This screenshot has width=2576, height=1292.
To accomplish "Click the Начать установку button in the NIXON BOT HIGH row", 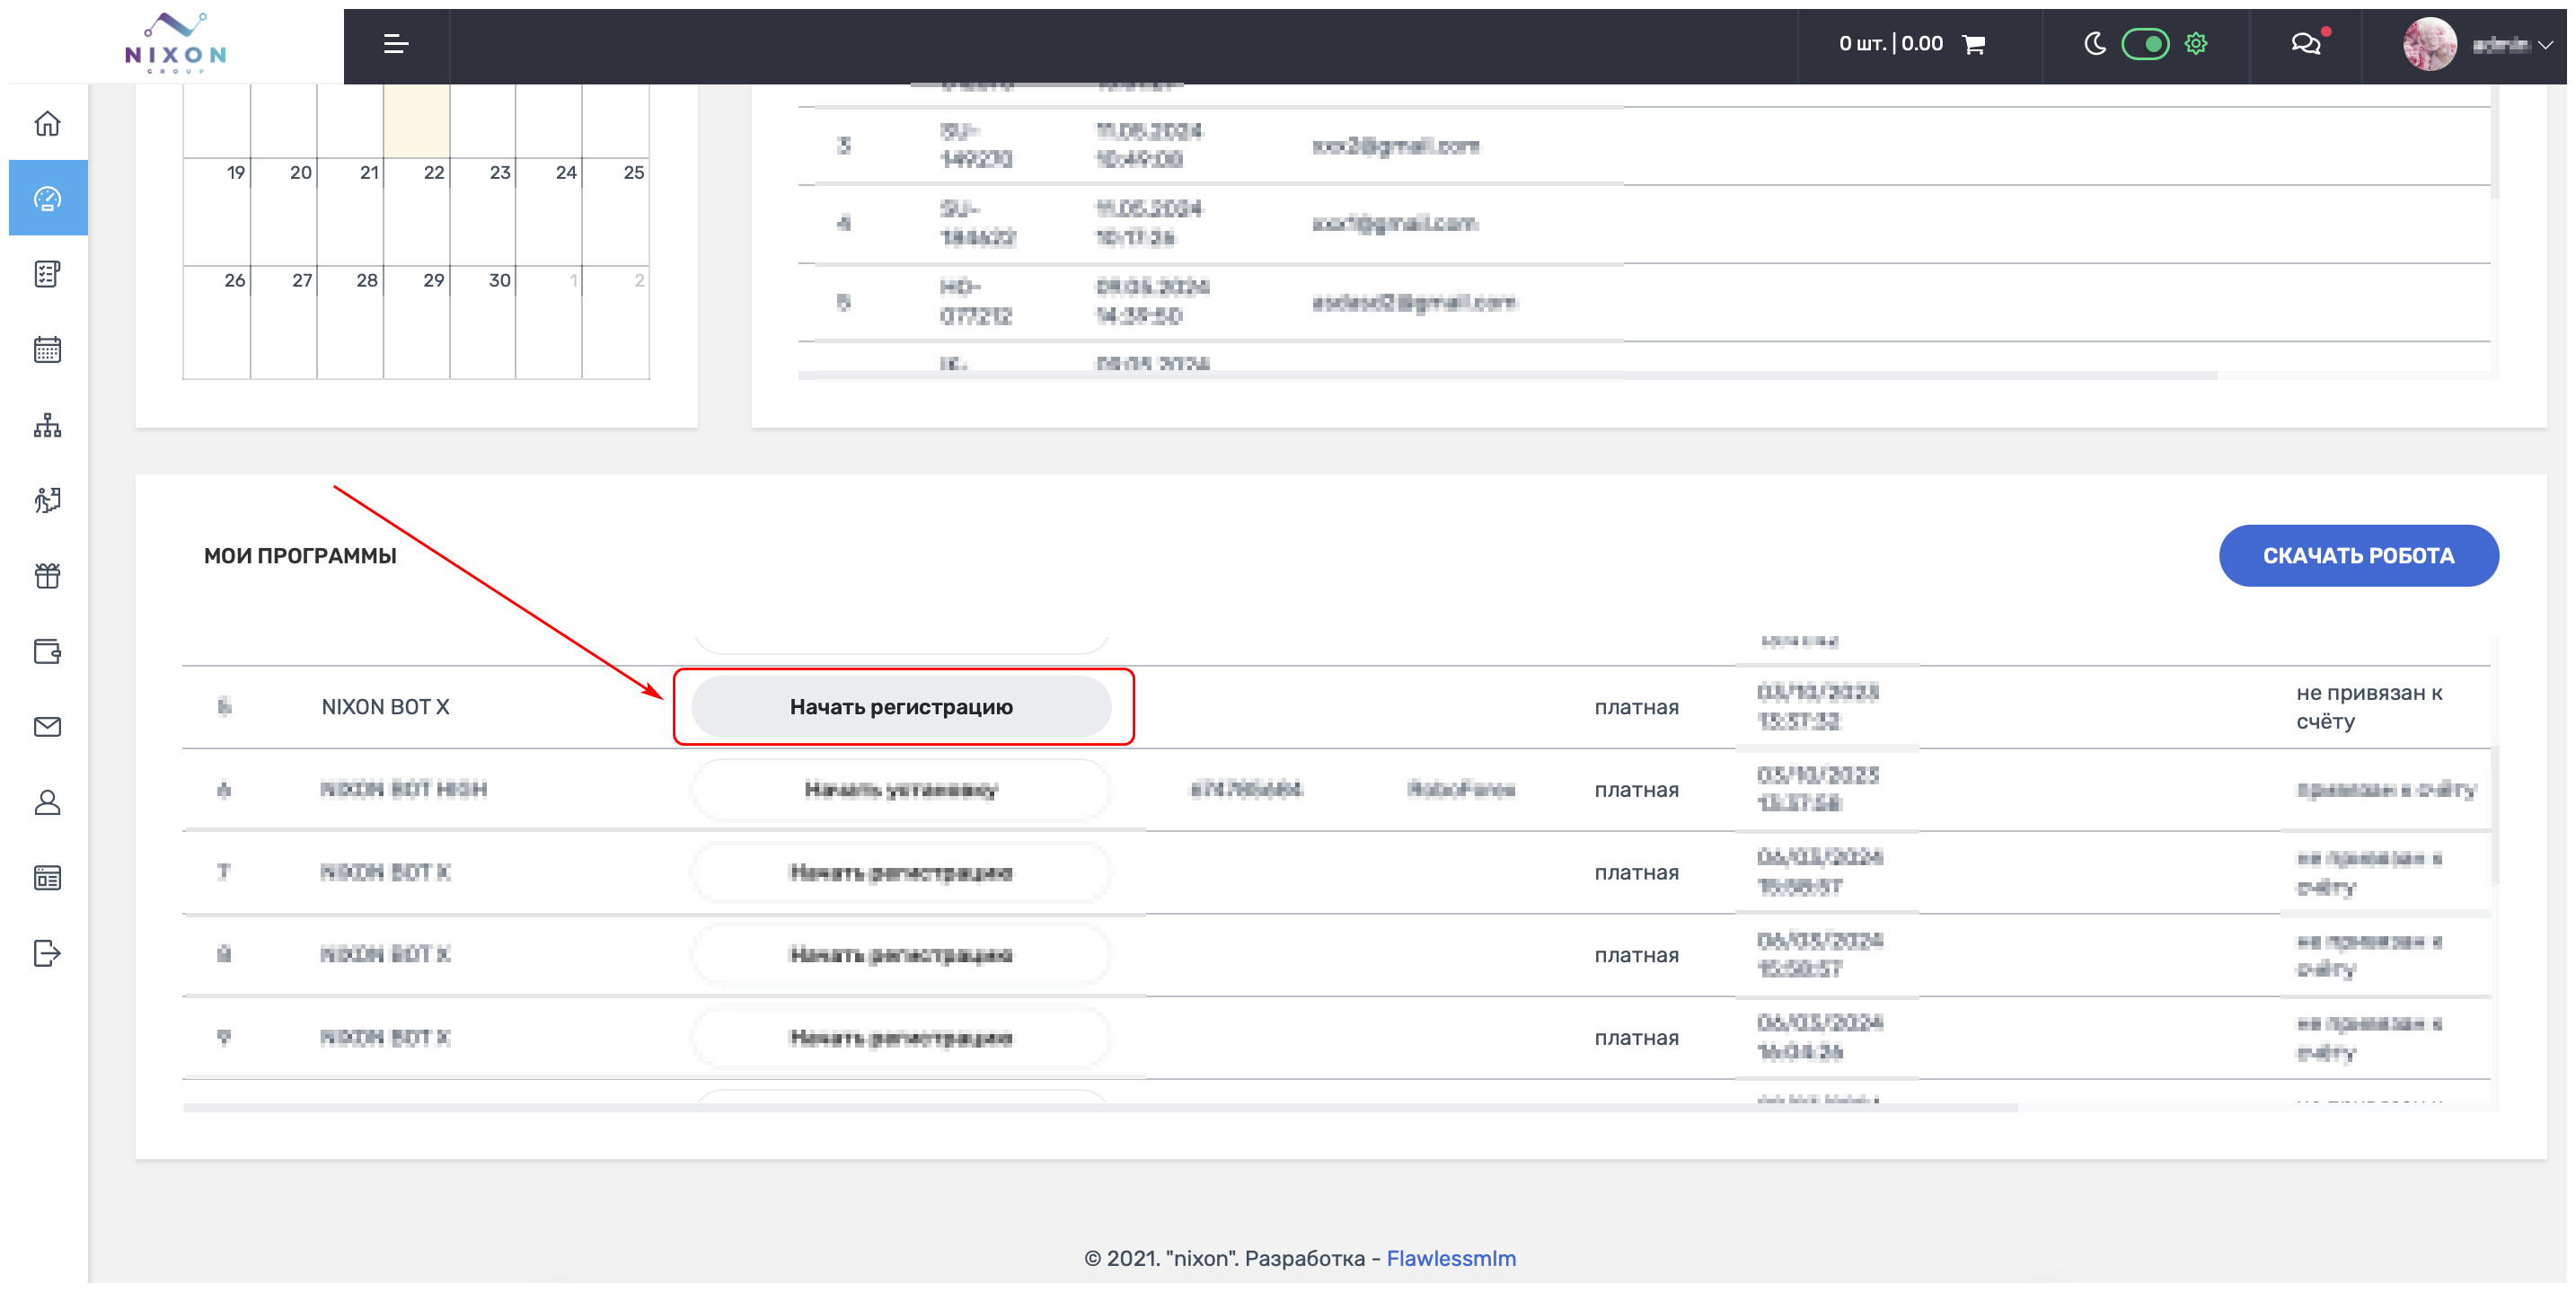I will (x=901, y=790).
